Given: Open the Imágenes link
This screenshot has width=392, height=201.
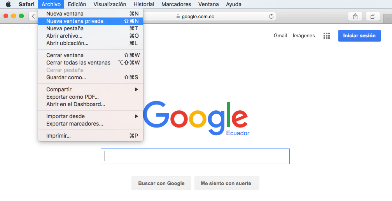Looking at the screenshot, I should [x=303, y=36].
